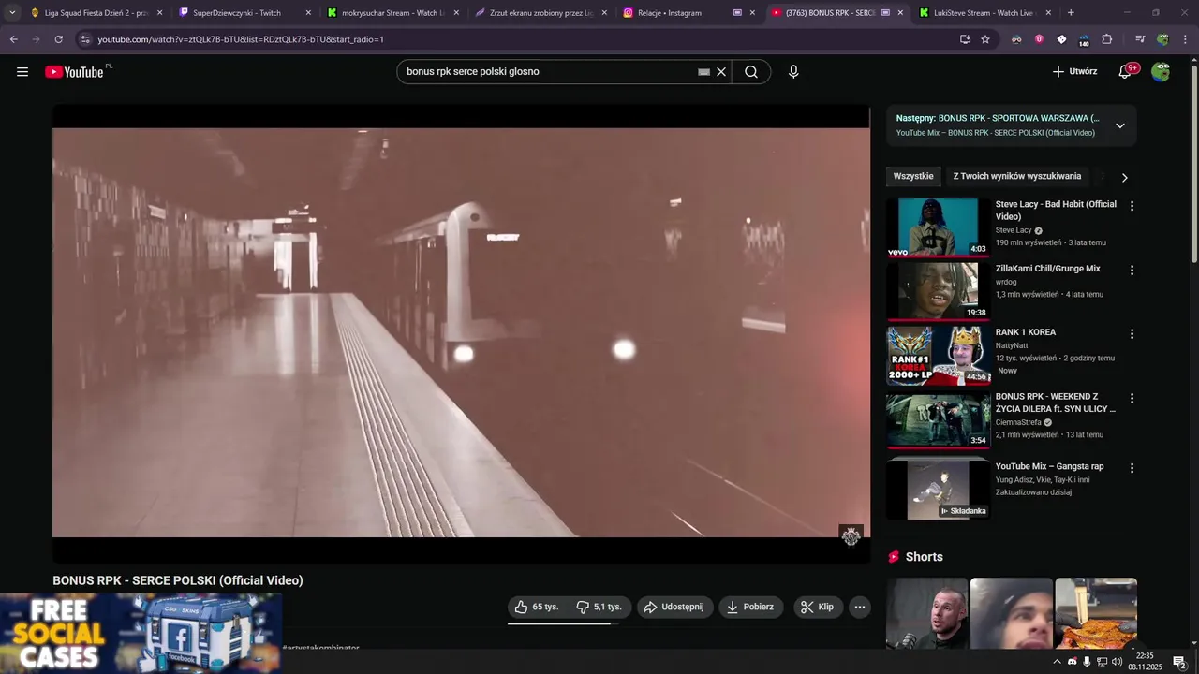Click install/cast icon in address bar
This screenshot has width=1199, height=674.
(x=965, y=39)
